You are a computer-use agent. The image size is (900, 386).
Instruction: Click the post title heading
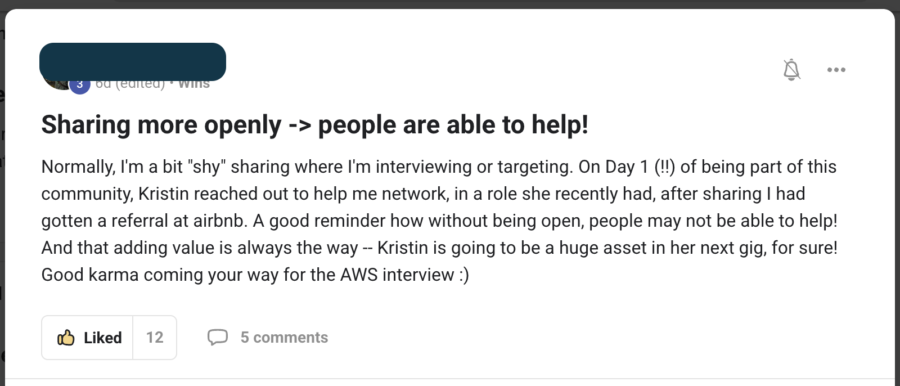pyautogui.click(x=314, y=125)
